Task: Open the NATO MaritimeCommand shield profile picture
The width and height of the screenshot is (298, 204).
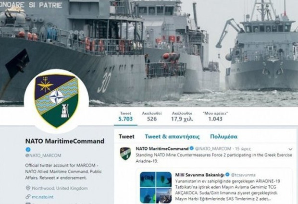Action: tap(56, 101)
